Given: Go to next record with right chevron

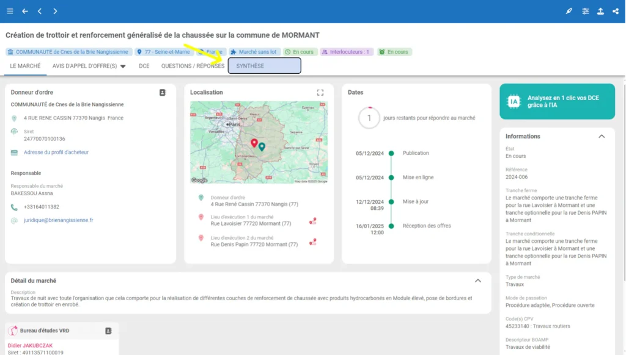Looking at the screenshot, I should [x=55, y=11].
